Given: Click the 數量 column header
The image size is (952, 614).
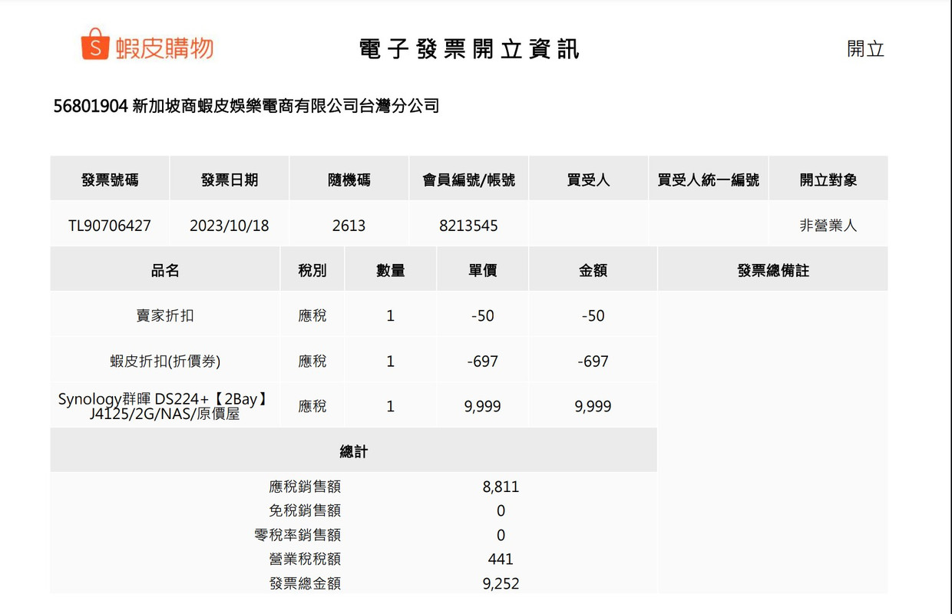Looking at the screenshot, I should tap(391, 270).
